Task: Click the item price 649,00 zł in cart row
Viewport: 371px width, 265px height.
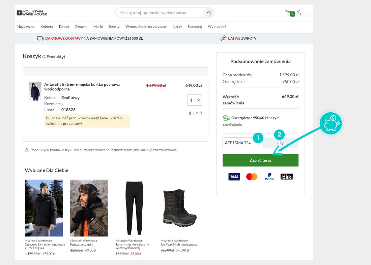Action: coord(194,85)
